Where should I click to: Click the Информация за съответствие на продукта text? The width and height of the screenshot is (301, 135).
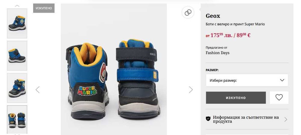tap(246, 119)
